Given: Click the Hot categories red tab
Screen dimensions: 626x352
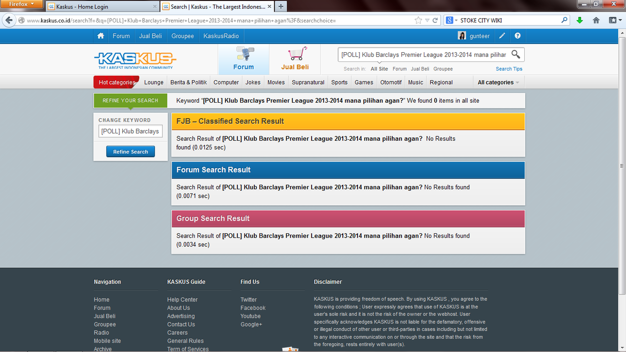Looking at the screenshot, I should point(116,82).
